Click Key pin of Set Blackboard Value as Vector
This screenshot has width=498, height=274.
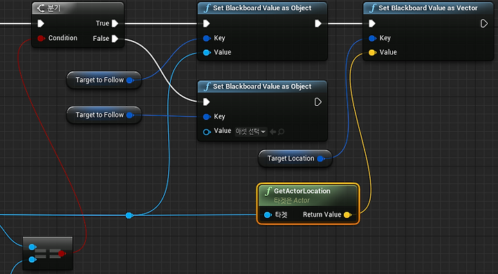(373, 38)
